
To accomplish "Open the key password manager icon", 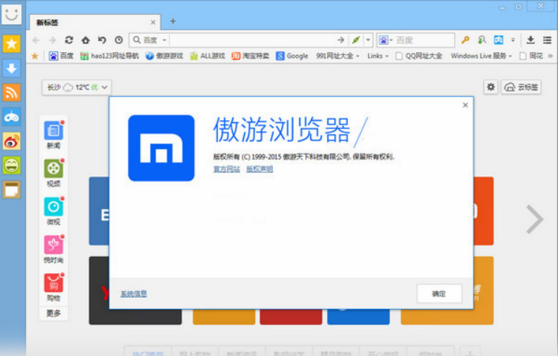I will click(x=465, y=40).
